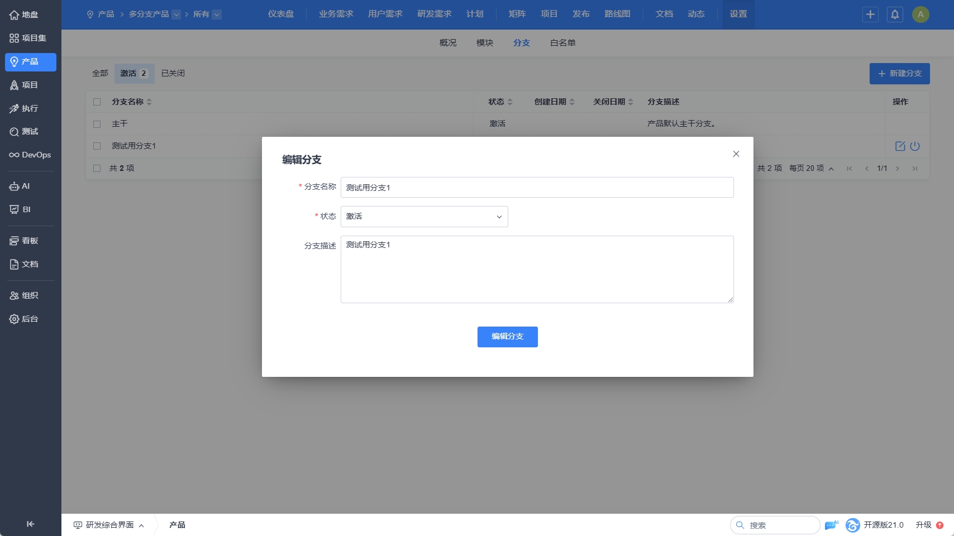Check the 测试用分支1 row checkbox

[x=97, y=146]
